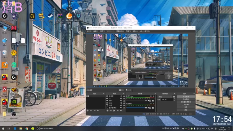Click desktop audio volume slider
The image size is (233, 131).
pyautogui.click(x=137, y=108)
